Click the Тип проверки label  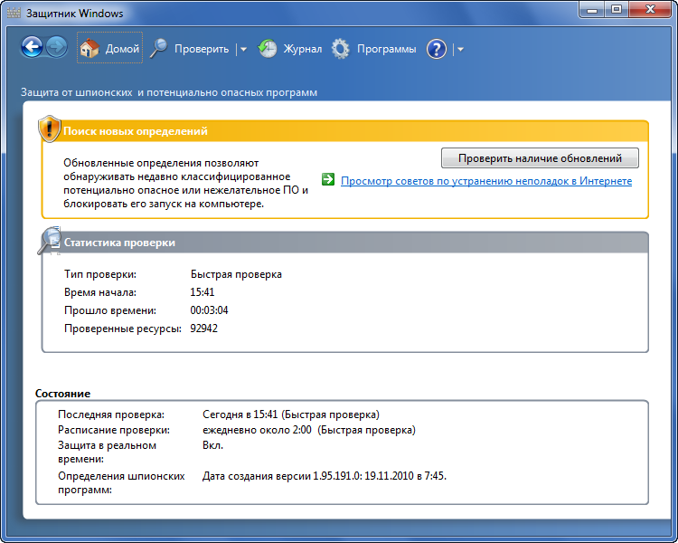[x=100, y=274]
